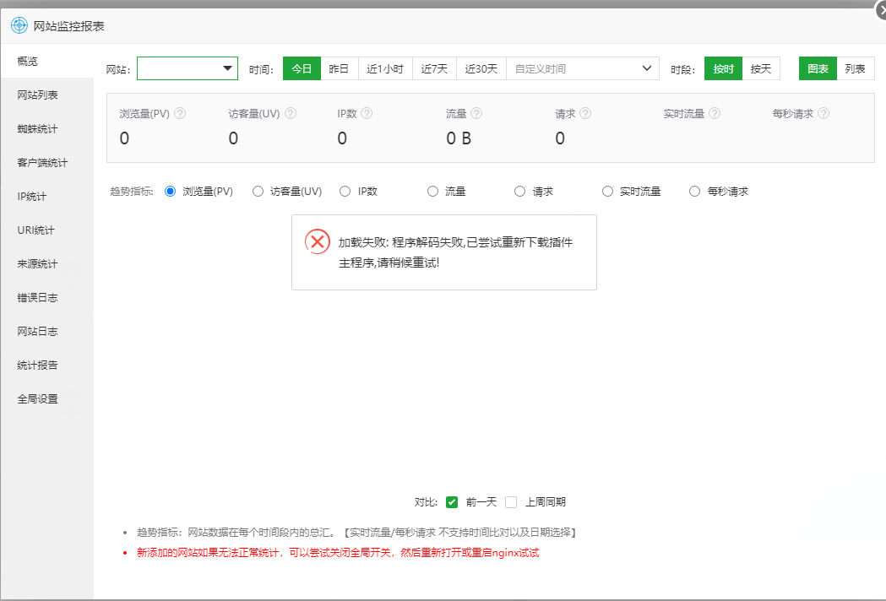The width and height of the screenshot is (886, 601).
Task: Open the 概览 sidebar tab
Action: (x=47, y=61)
